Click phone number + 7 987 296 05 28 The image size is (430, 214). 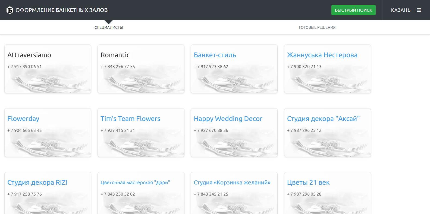point(304,194)
